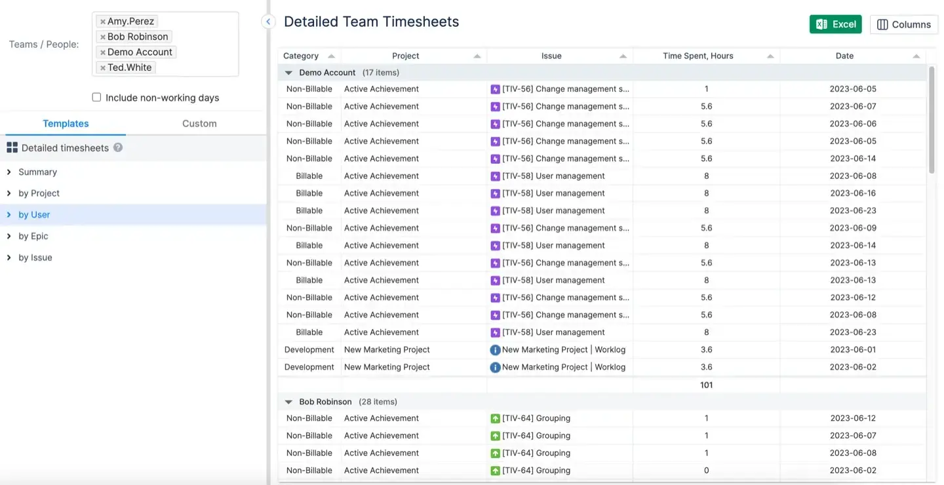Viewport: 944px width, 485px height.
Task: Collapse the Demo Account group
Action: [x=288, y=73]
